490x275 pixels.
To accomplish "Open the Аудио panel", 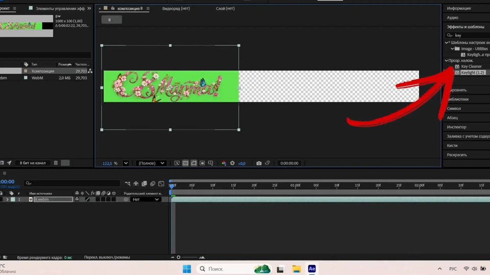I will click(x=452, y=18).
